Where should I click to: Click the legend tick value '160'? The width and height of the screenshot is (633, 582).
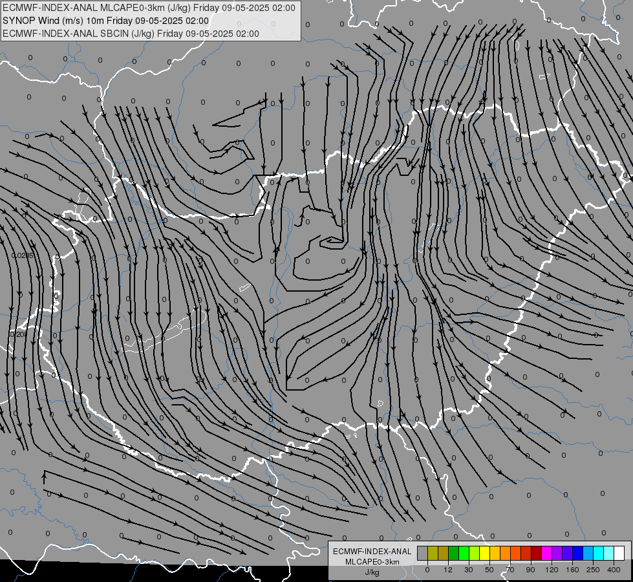[x=572, y=570]
